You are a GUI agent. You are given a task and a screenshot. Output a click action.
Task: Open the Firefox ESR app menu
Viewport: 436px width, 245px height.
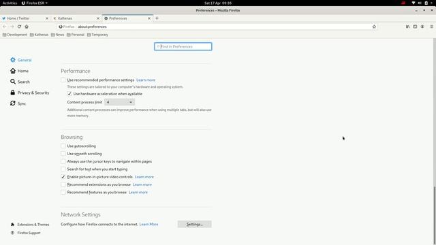click(35, 3)
